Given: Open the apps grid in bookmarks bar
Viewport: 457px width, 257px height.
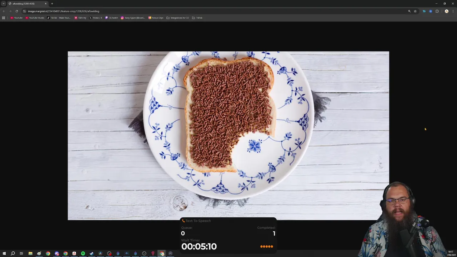Looking at the screenshot, I should 4,18.
